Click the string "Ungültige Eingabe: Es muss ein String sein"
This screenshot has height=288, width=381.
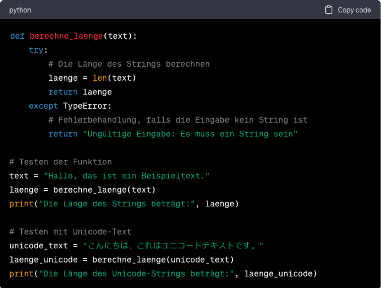[190, 134]
